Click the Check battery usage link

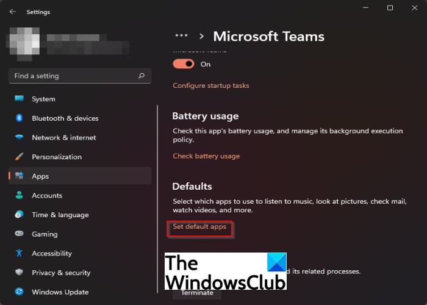pyautogui.click(x=206, y=156)
